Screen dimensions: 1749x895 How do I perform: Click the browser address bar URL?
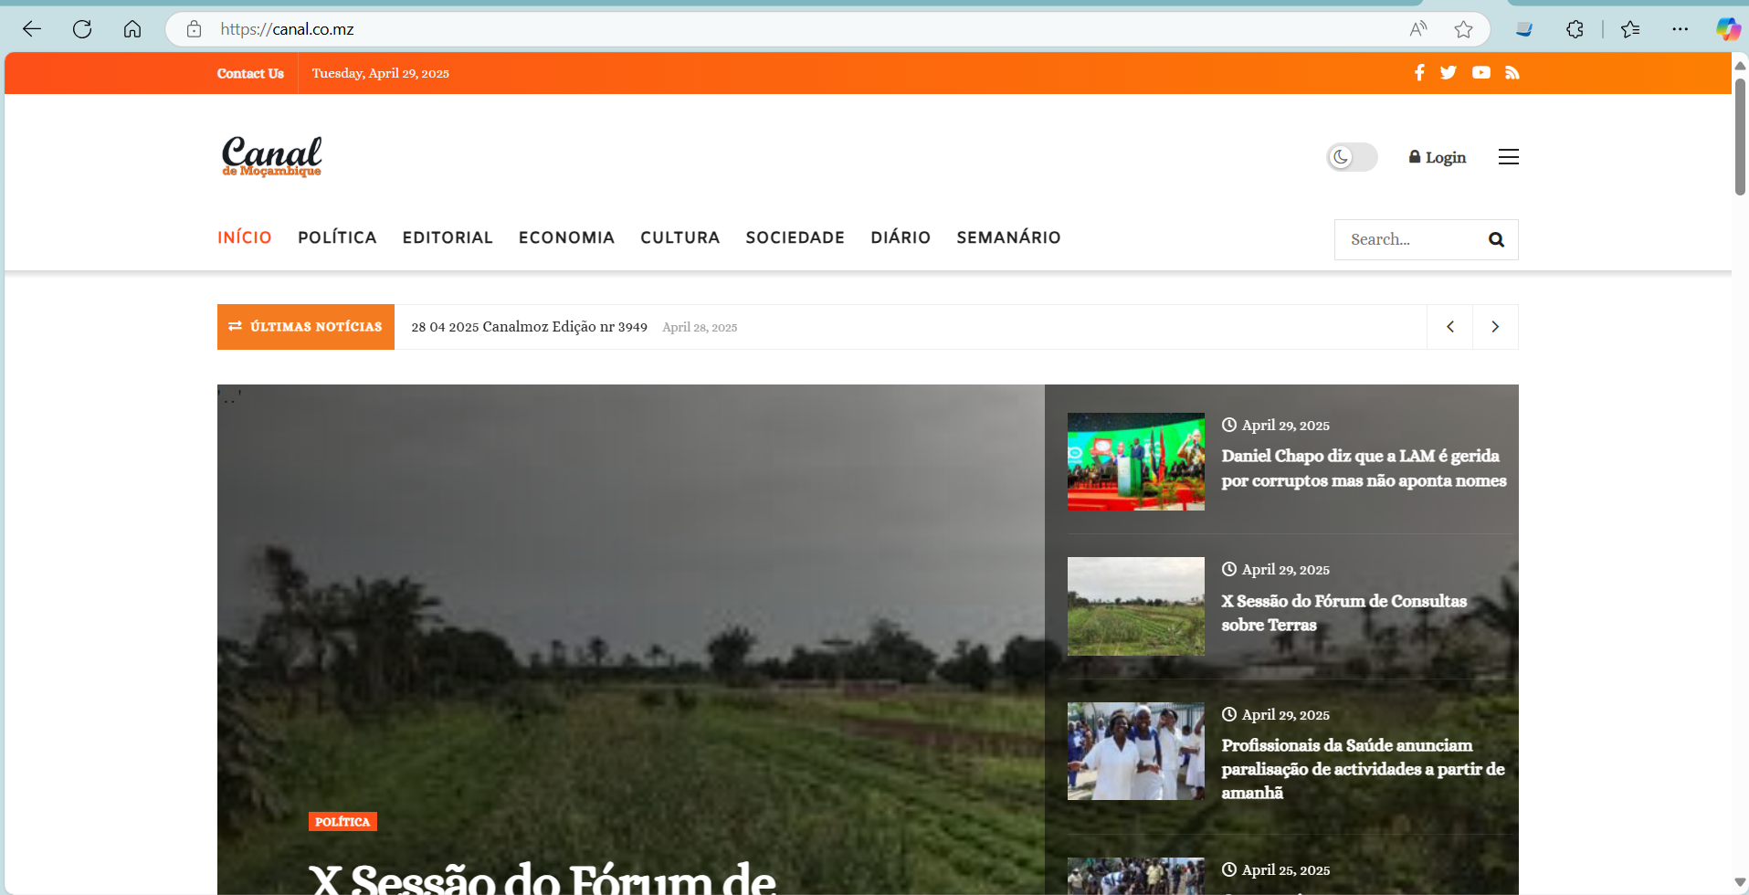pyautogui.click(x=287, y=29)
